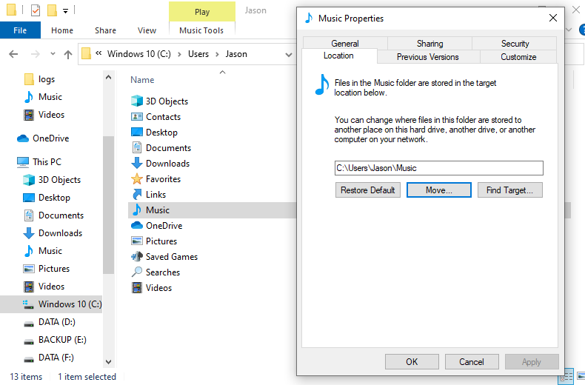Open the File menu
585x385 pixels.
pyautogui.click(x=20, y=30)
